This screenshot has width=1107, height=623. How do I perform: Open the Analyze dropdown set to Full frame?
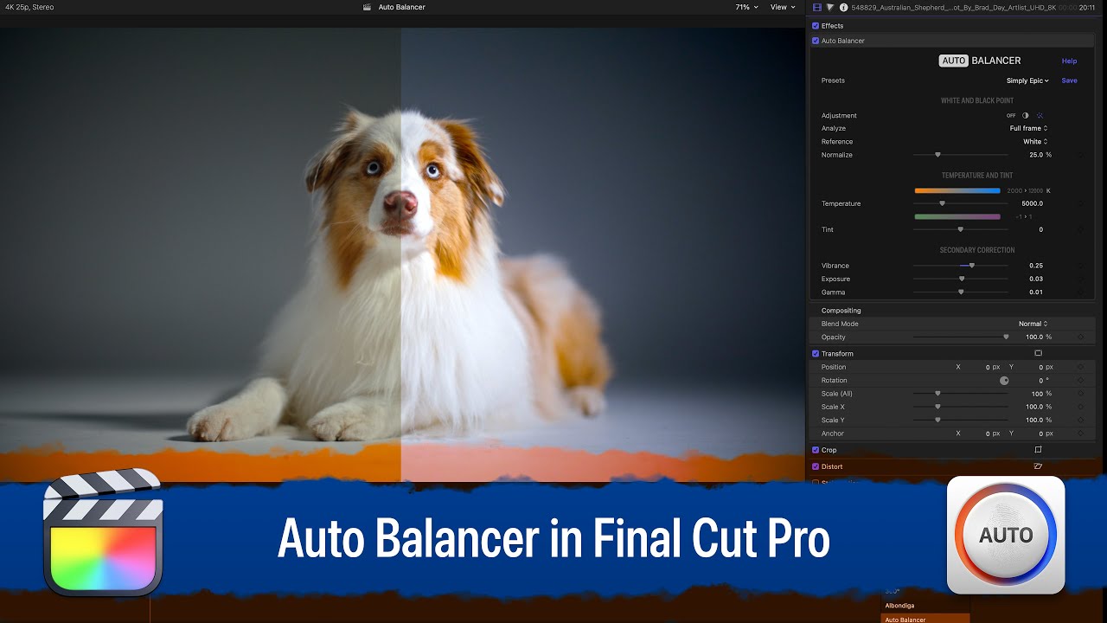1027,128
